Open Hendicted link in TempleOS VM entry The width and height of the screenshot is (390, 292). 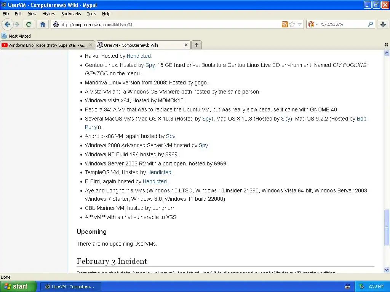tap(160, 172)
